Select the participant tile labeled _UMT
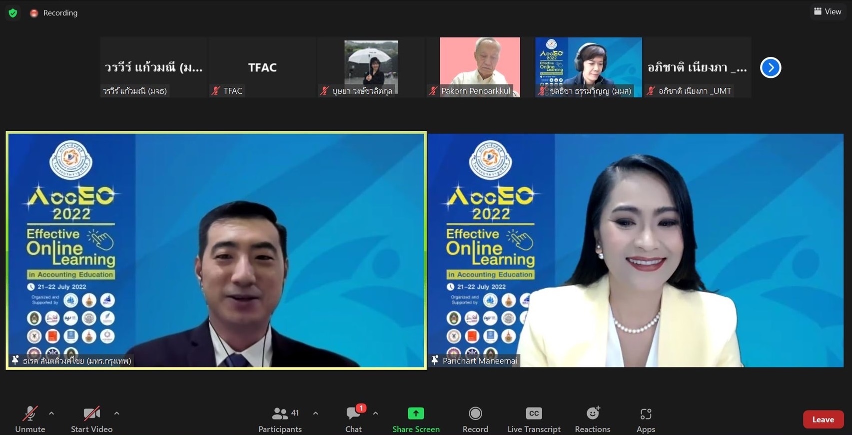 (697, 67)
